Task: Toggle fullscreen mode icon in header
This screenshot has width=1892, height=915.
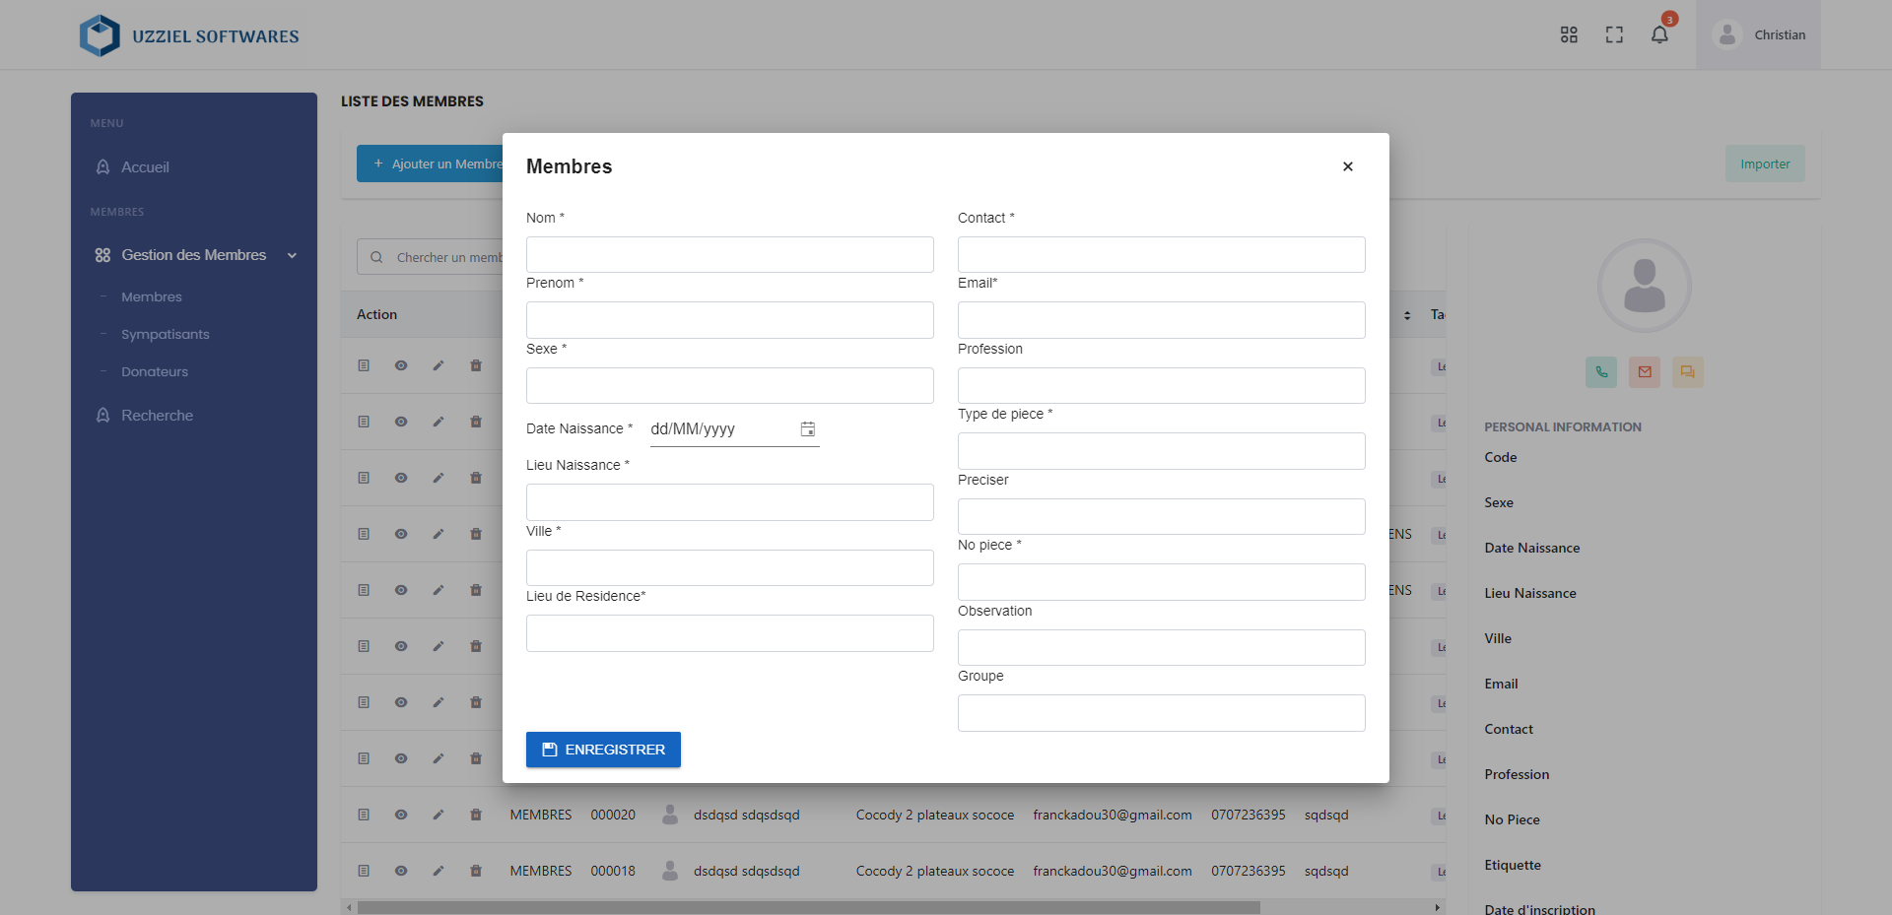Action: point(1614,35)
